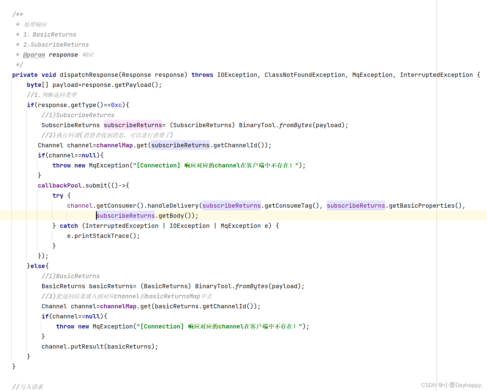Viewport: 487px width, 391px height.
Task: Click handleDelivery method call
Action: point(173,206)
